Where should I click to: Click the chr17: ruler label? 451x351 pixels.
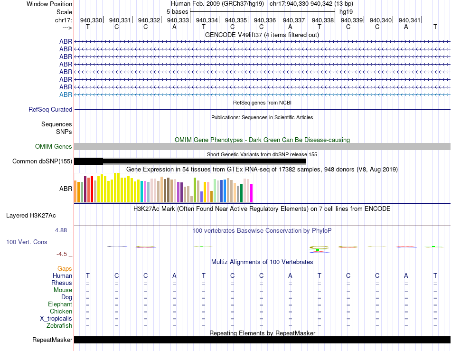[x=63, y=20]
